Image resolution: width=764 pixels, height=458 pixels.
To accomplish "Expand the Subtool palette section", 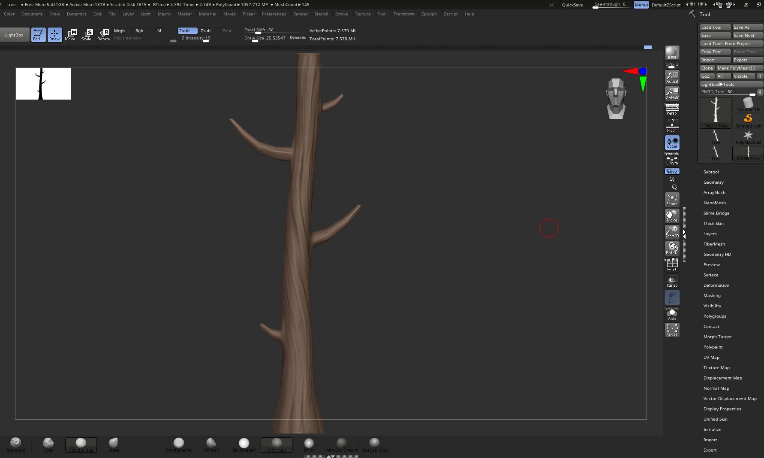I will coord(711,172).
